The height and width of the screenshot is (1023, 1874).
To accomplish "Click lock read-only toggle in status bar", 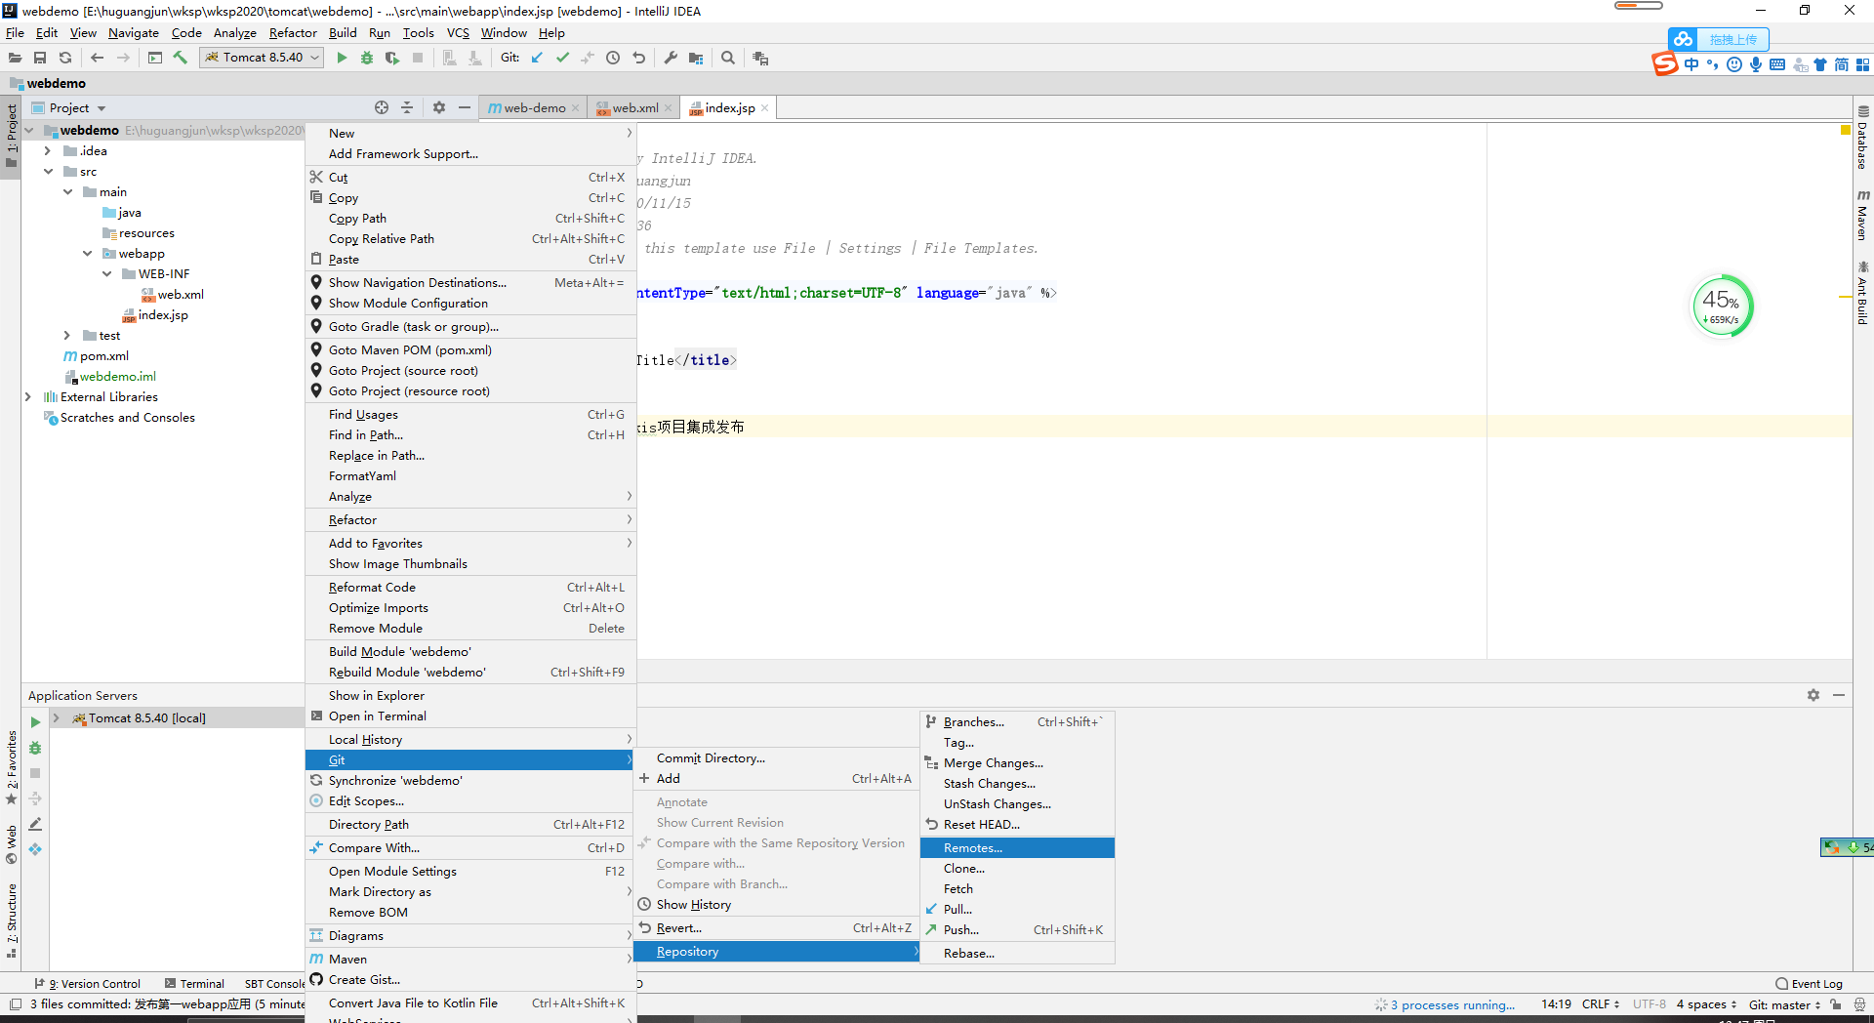I will (x=1836, y=1004).
